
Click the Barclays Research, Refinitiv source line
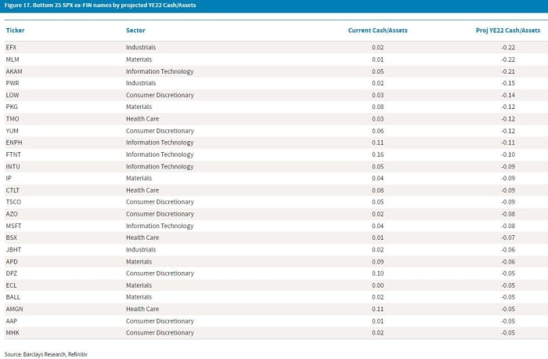45,354
